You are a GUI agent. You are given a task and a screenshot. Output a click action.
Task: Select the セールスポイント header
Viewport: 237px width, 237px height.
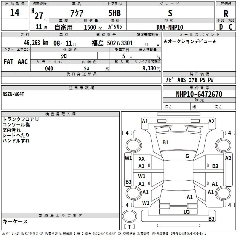(x=199, y=35)
